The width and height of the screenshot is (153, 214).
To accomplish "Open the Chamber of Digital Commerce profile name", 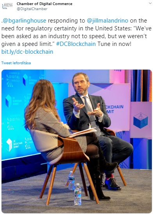I will point(44,4).
